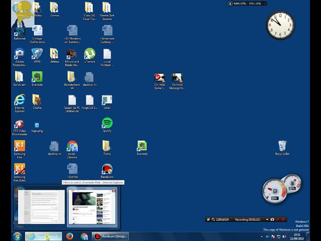Show hidden system tray icons

click(x=262, y=236)
